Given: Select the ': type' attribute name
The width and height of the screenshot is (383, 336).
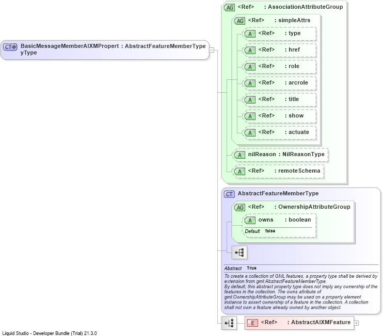Looking at the screenshot, I should [x=293, y=33].
